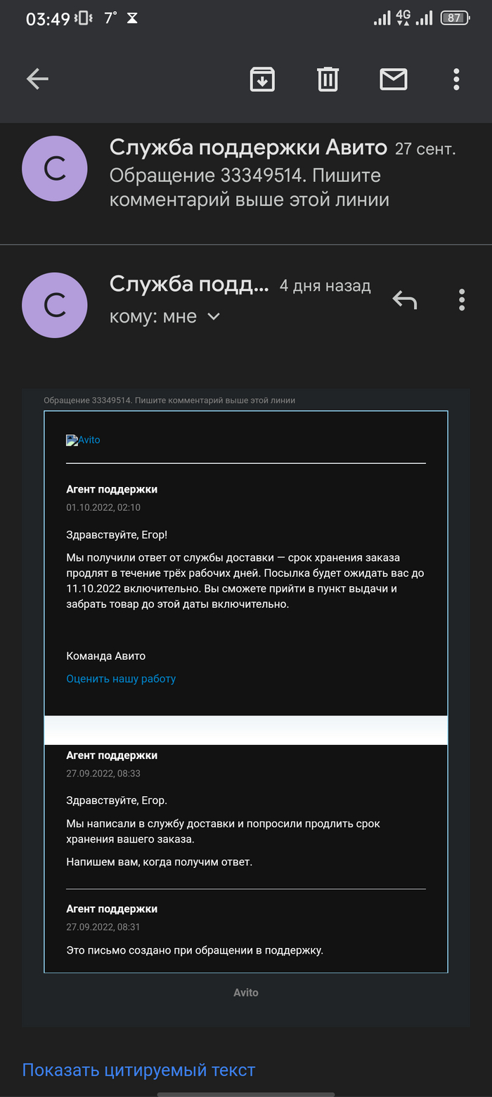Click the Avito logo link in email
The image size is (492, 1097).
(84, 440)
